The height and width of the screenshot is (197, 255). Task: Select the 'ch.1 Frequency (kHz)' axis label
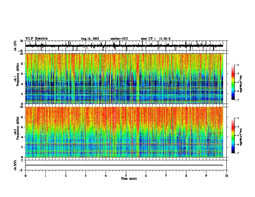pos(17,75)
